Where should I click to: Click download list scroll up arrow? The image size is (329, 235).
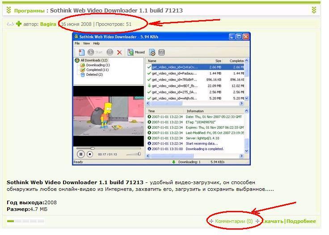point(247,61)
